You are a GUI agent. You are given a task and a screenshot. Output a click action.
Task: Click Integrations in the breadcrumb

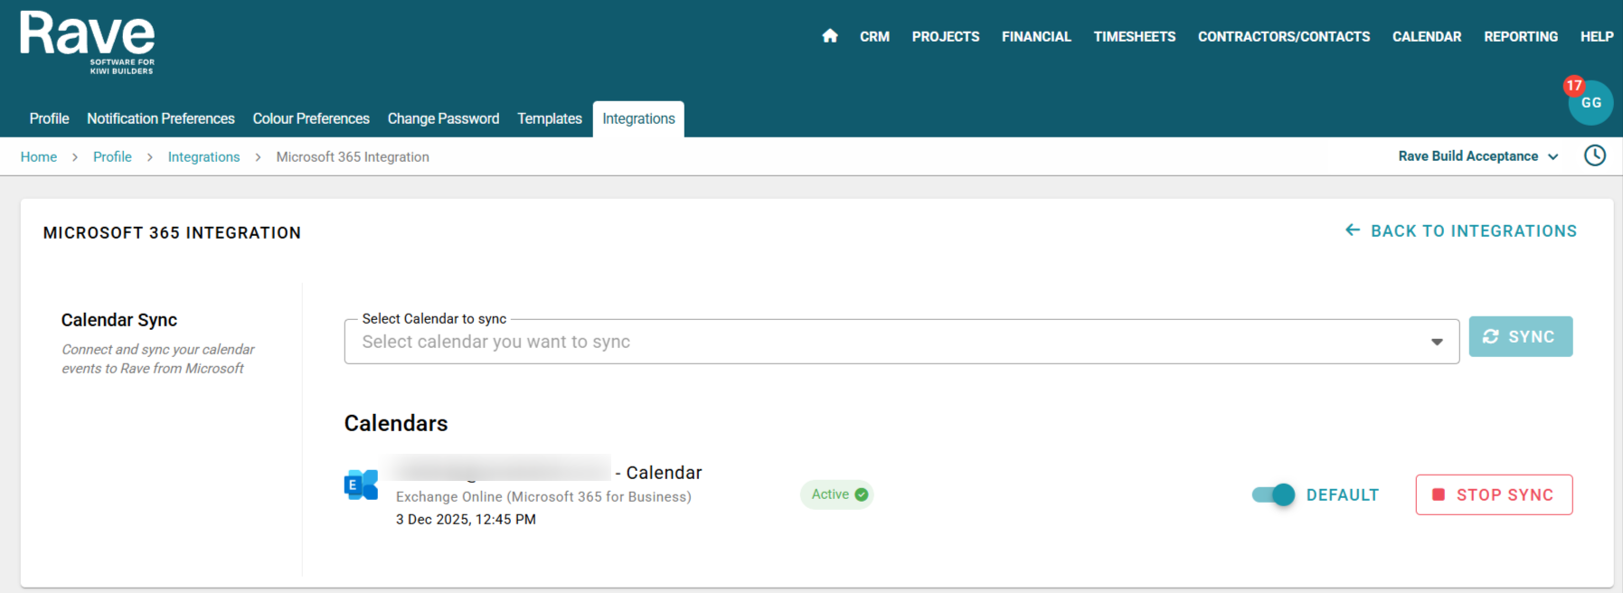click(203, 156)
